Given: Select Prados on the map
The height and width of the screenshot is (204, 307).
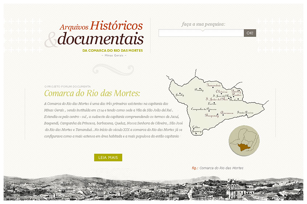Looking at the screenshot, I should pos(237,95).
